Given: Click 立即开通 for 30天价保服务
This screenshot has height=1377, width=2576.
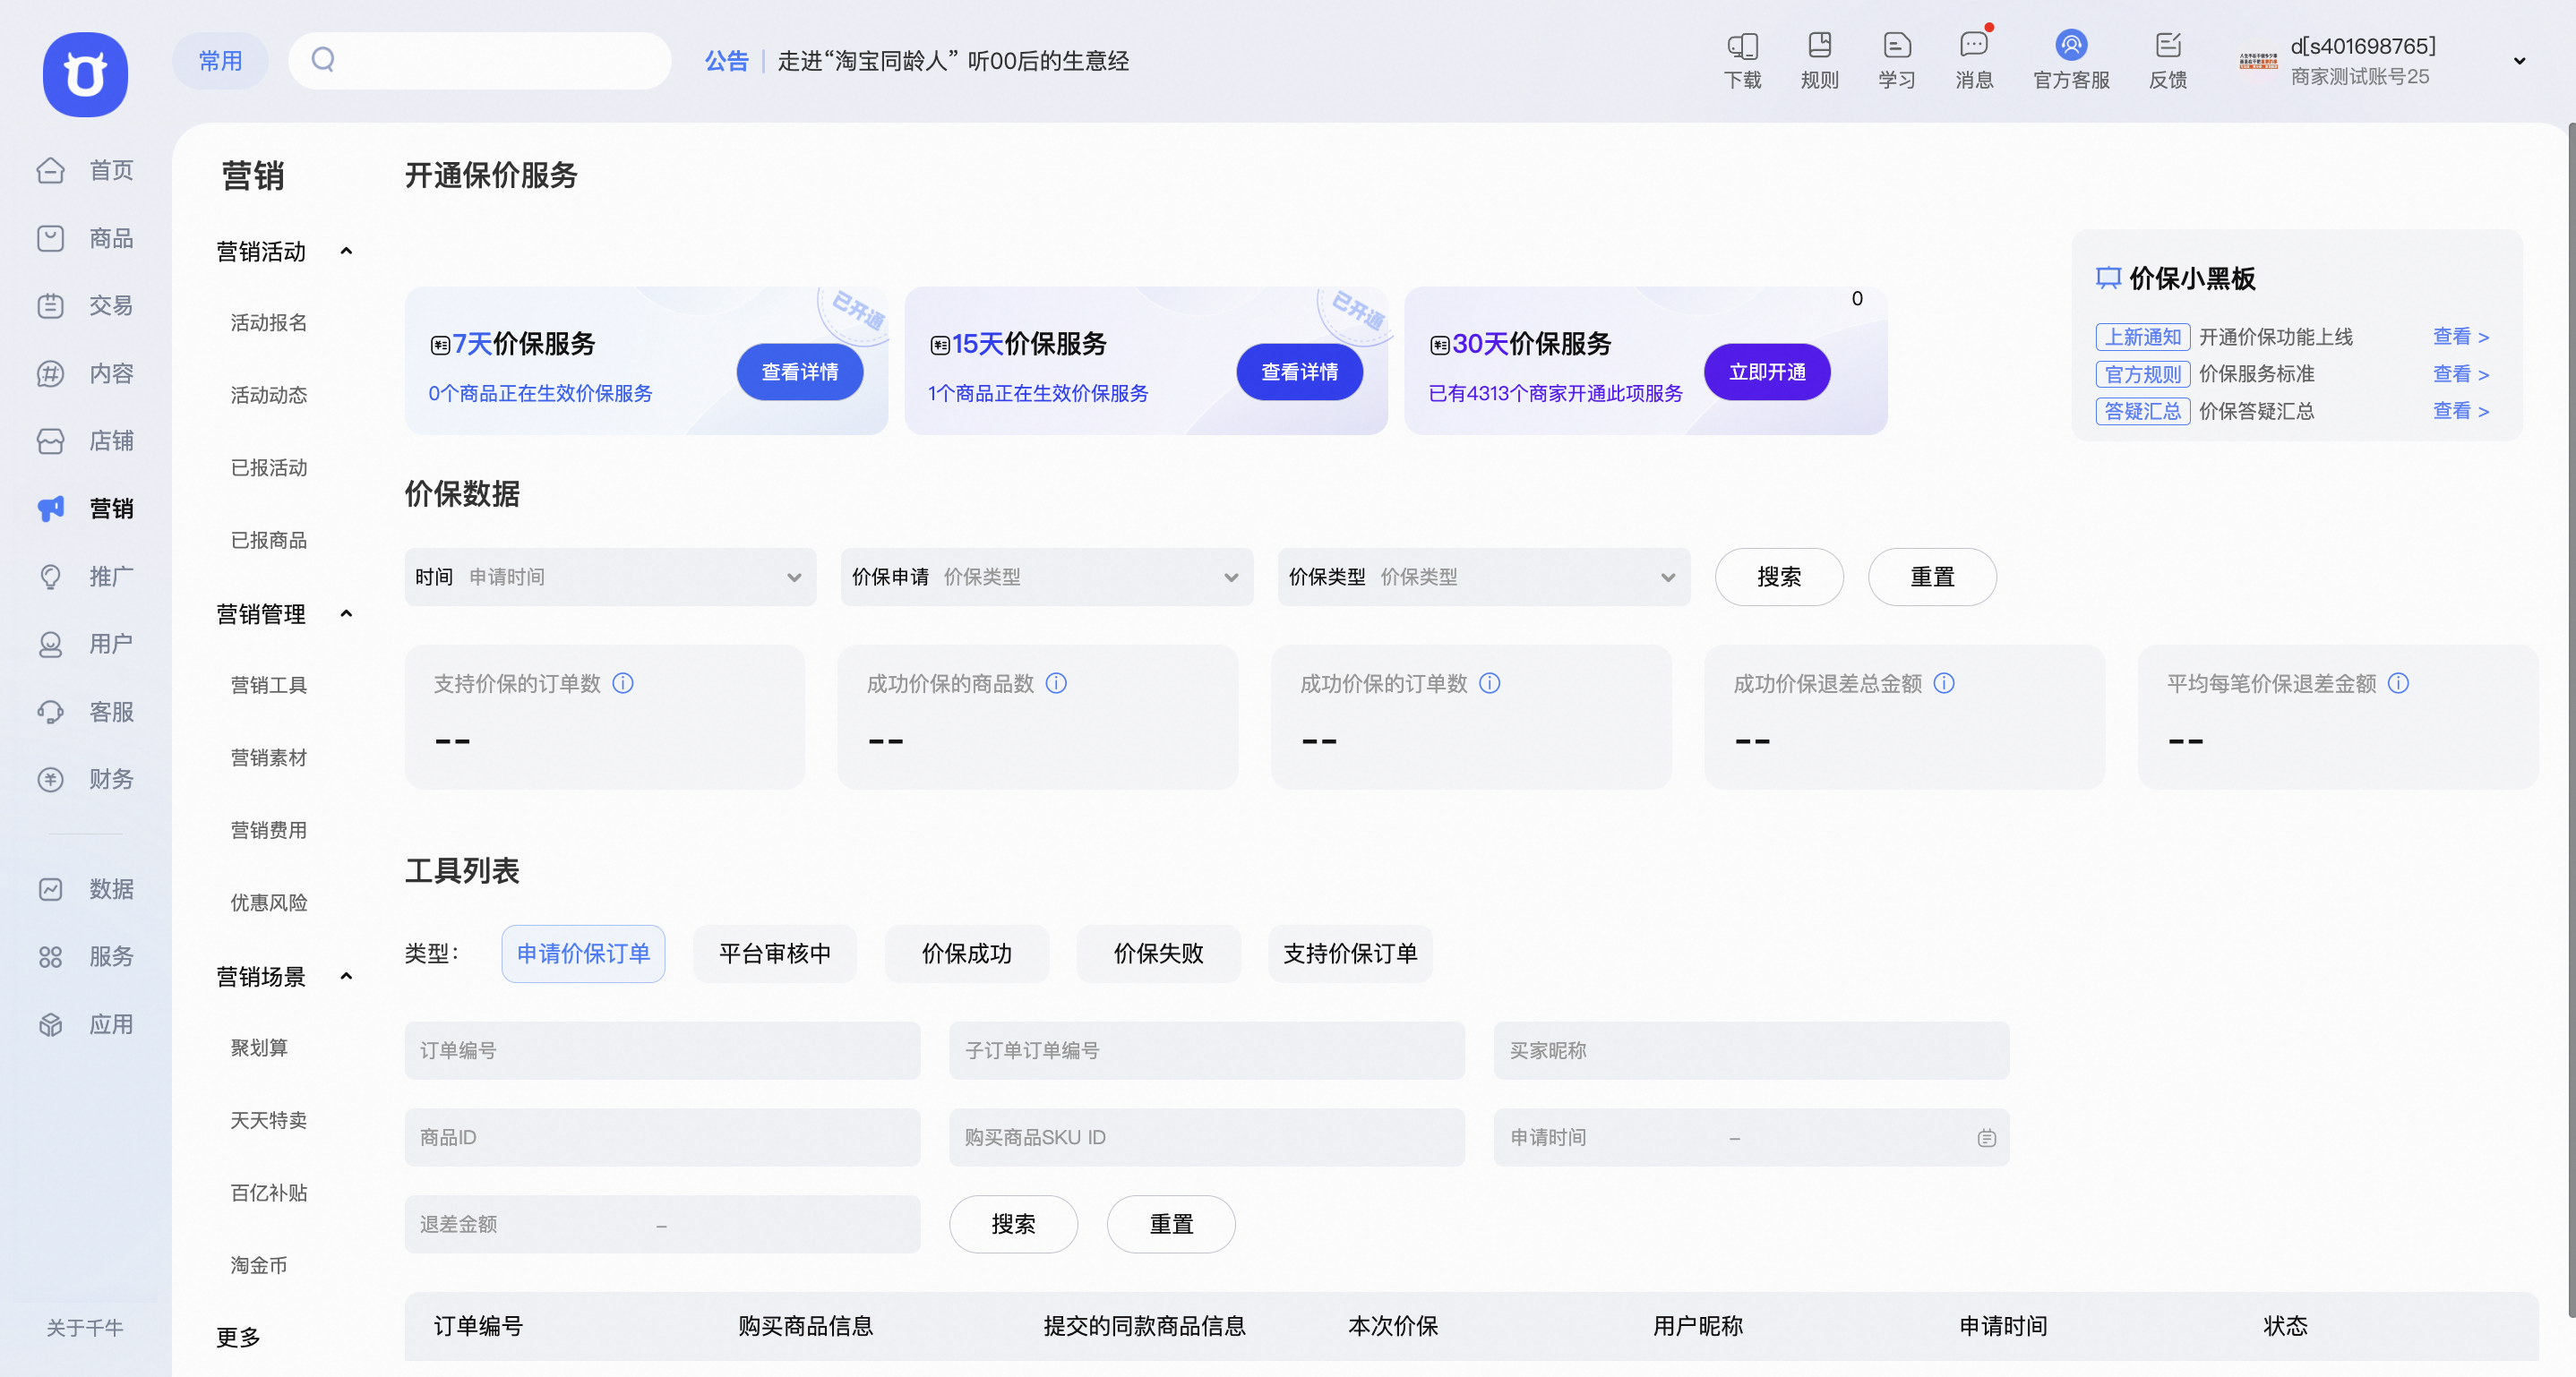Looking at the screenshot, I should pyautogui.click(x=1767, y=372).
